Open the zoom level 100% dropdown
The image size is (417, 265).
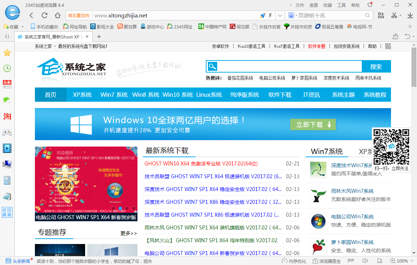[402, 261]
